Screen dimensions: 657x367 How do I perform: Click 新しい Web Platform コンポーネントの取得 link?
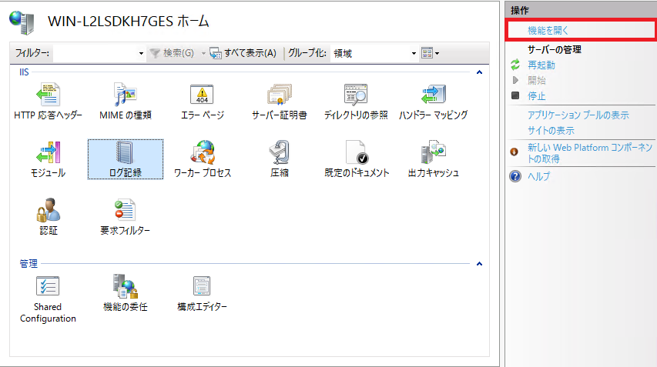click(590, 153)
